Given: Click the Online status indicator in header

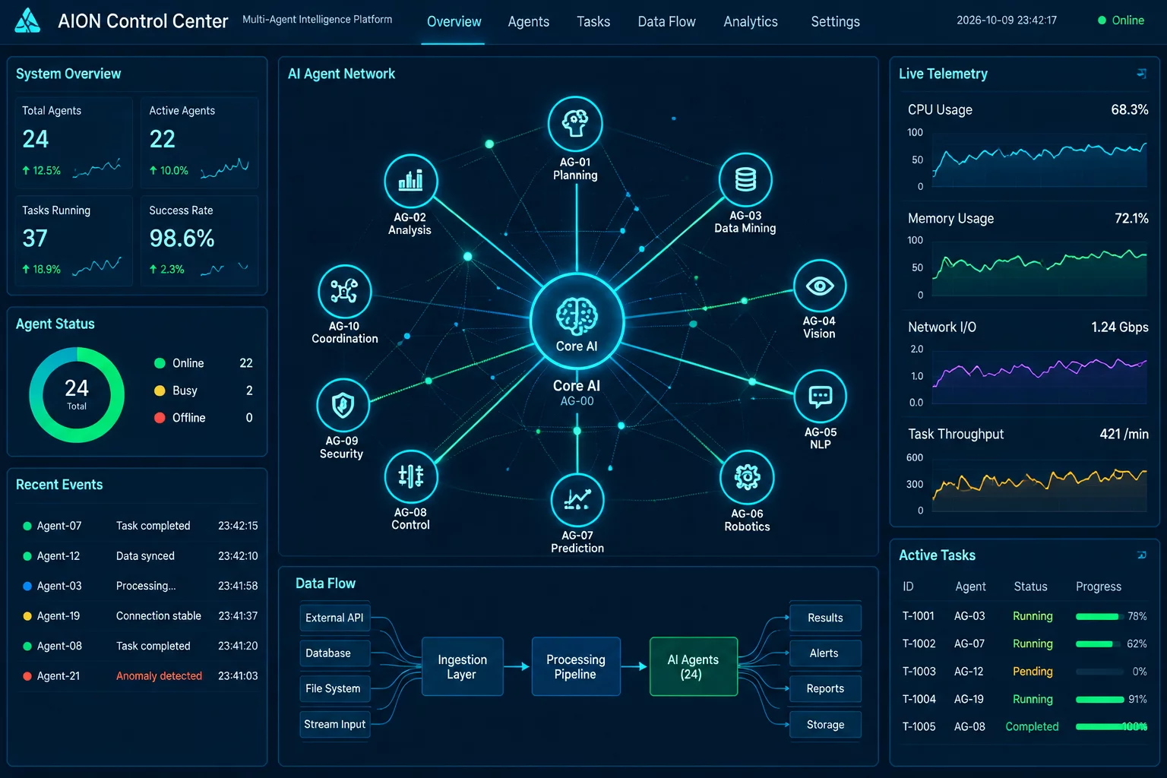Looking at the screenshot, I should coord(1121,21).
